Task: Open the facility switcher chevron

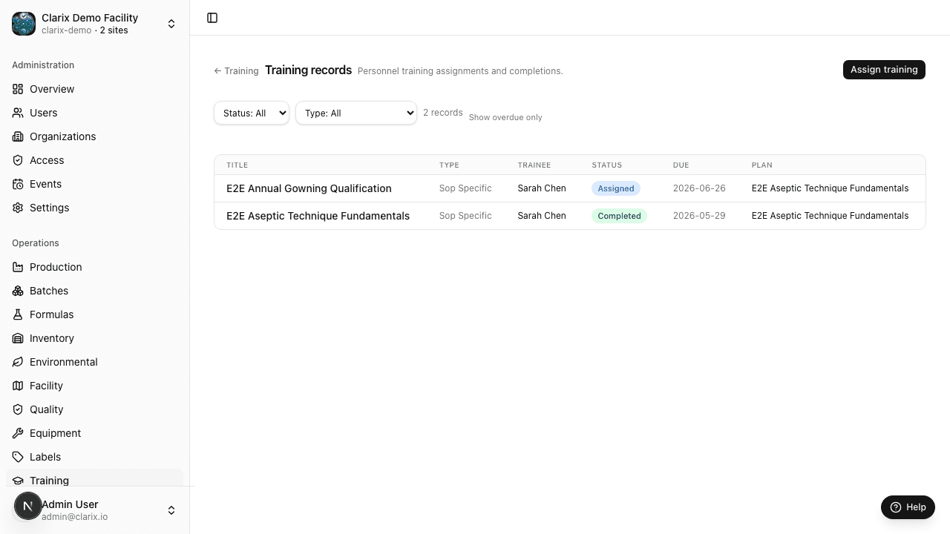Action: point(171,24)
